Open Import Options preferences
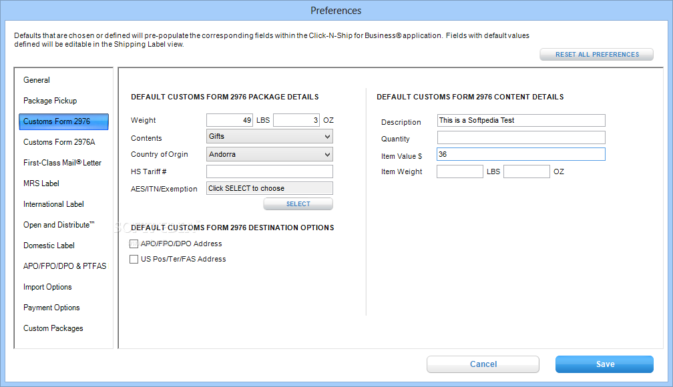 (x=47, y=287)
